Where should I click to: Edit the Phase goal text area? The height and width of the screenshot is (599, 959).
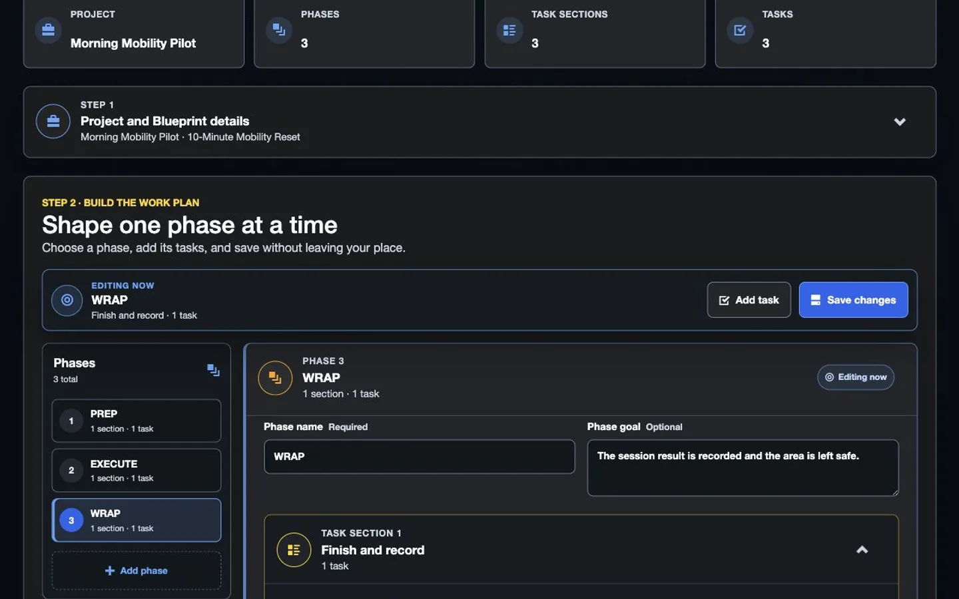pyautogui.click(x=743, y=468)
